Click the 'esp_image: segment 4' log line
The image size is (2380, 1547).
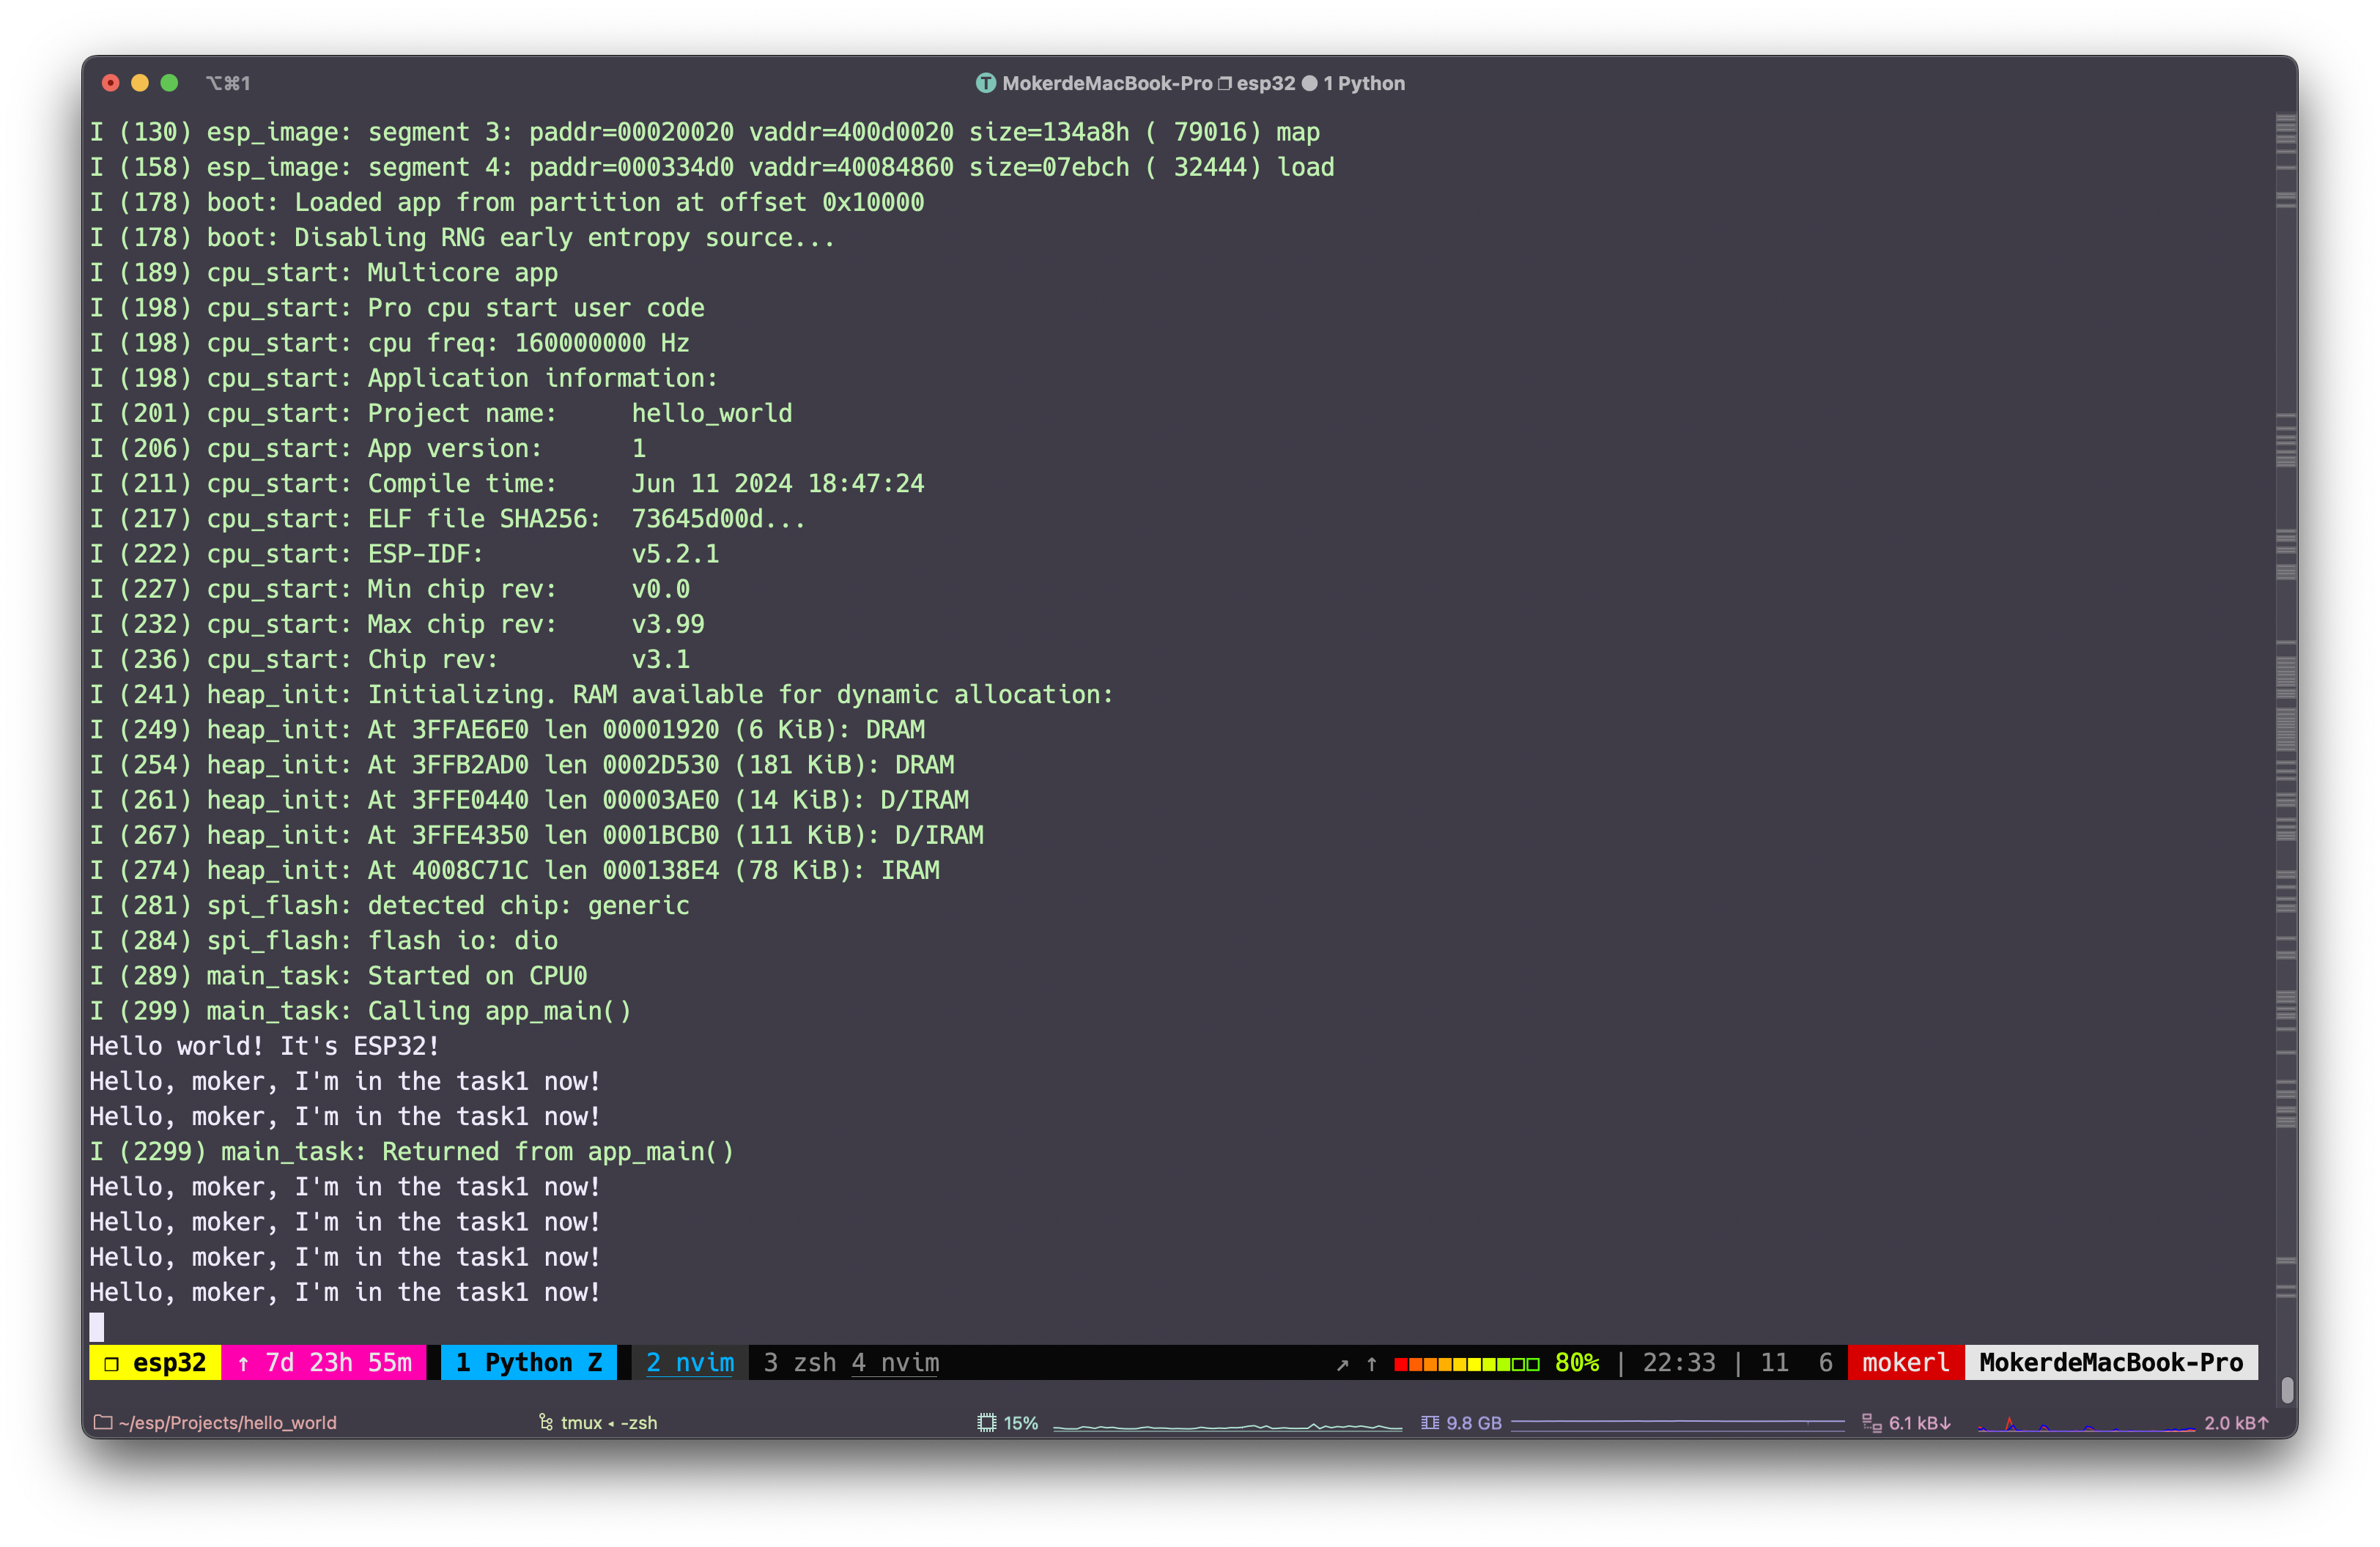tap(712, 167)
